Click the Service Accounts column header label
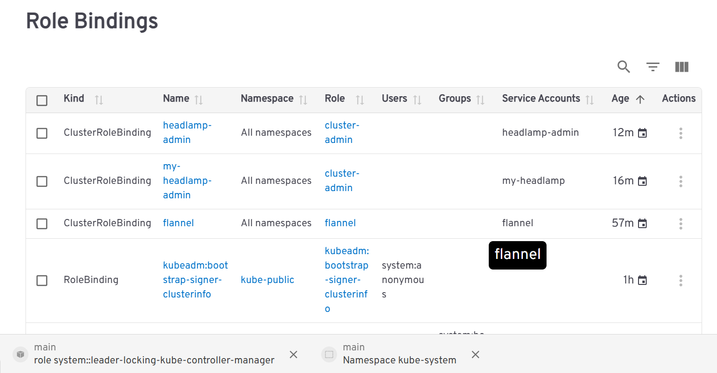The height and width of the screenshot is (373, 717). (541, 98)
